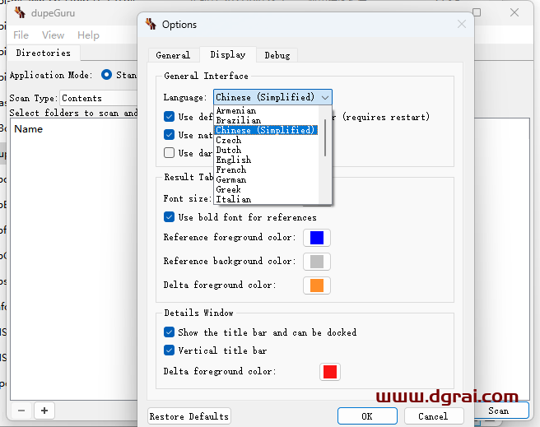Choose Czech from language list
Image resolution: width=540 pixels, height=427 pixels.
(x=266, y=140)
